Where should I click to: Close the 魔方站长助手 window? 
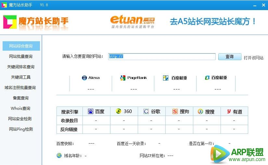[263, 5]
